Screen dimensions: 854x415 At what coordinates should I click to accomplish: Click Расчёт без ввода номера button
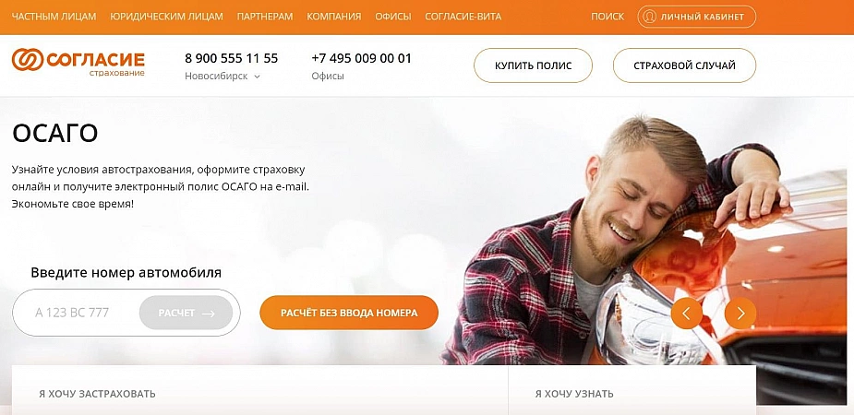point(349,313)
